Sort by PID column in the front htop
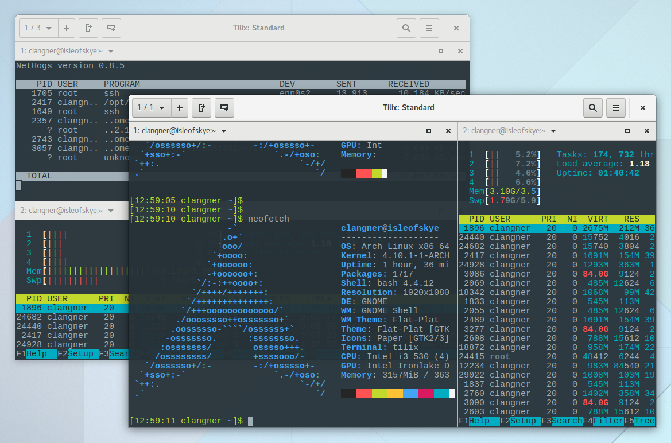 coord(476,219)
